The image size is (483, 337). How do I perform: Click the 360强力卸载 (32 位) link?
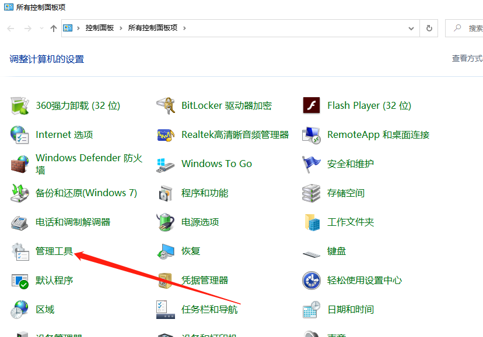(x=78, y=106)
